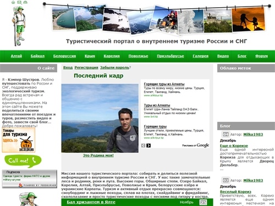Click the 02 date badge in blog sidebar

[x=226, y=180]
